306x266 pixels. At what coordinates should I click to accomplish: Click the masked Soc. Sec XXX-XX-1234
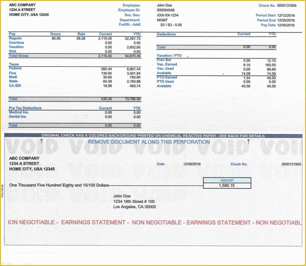coord(165,15)
